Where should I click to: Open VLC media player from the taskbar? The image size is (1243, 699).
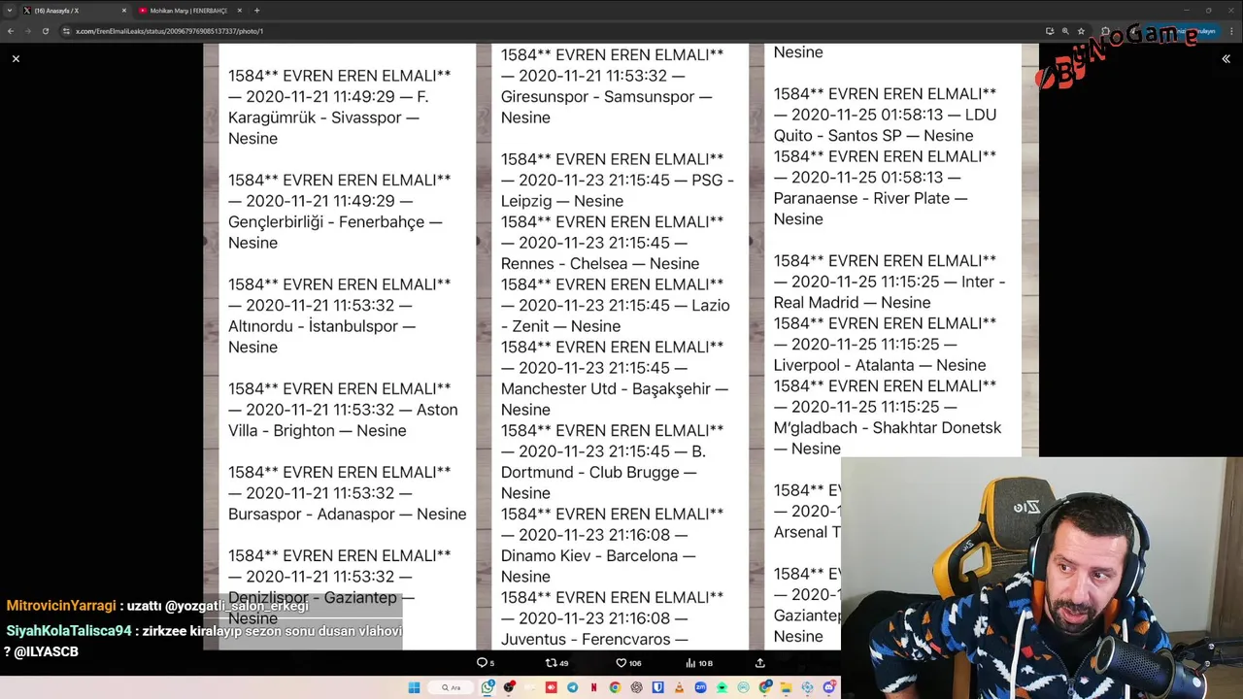[679, 687]
